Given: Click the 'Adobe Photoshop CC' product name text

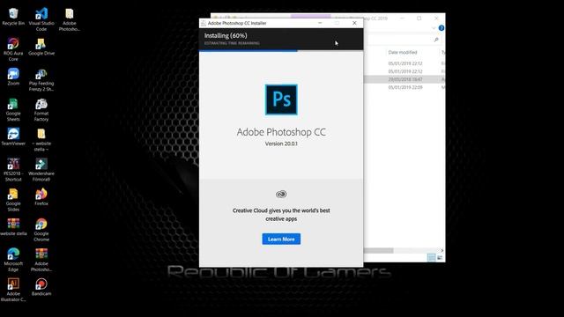Looking at the screenshot, I should click(x=281, y=132).
